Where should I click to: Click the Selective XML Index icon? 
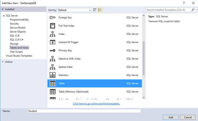(x=52, y=59)
